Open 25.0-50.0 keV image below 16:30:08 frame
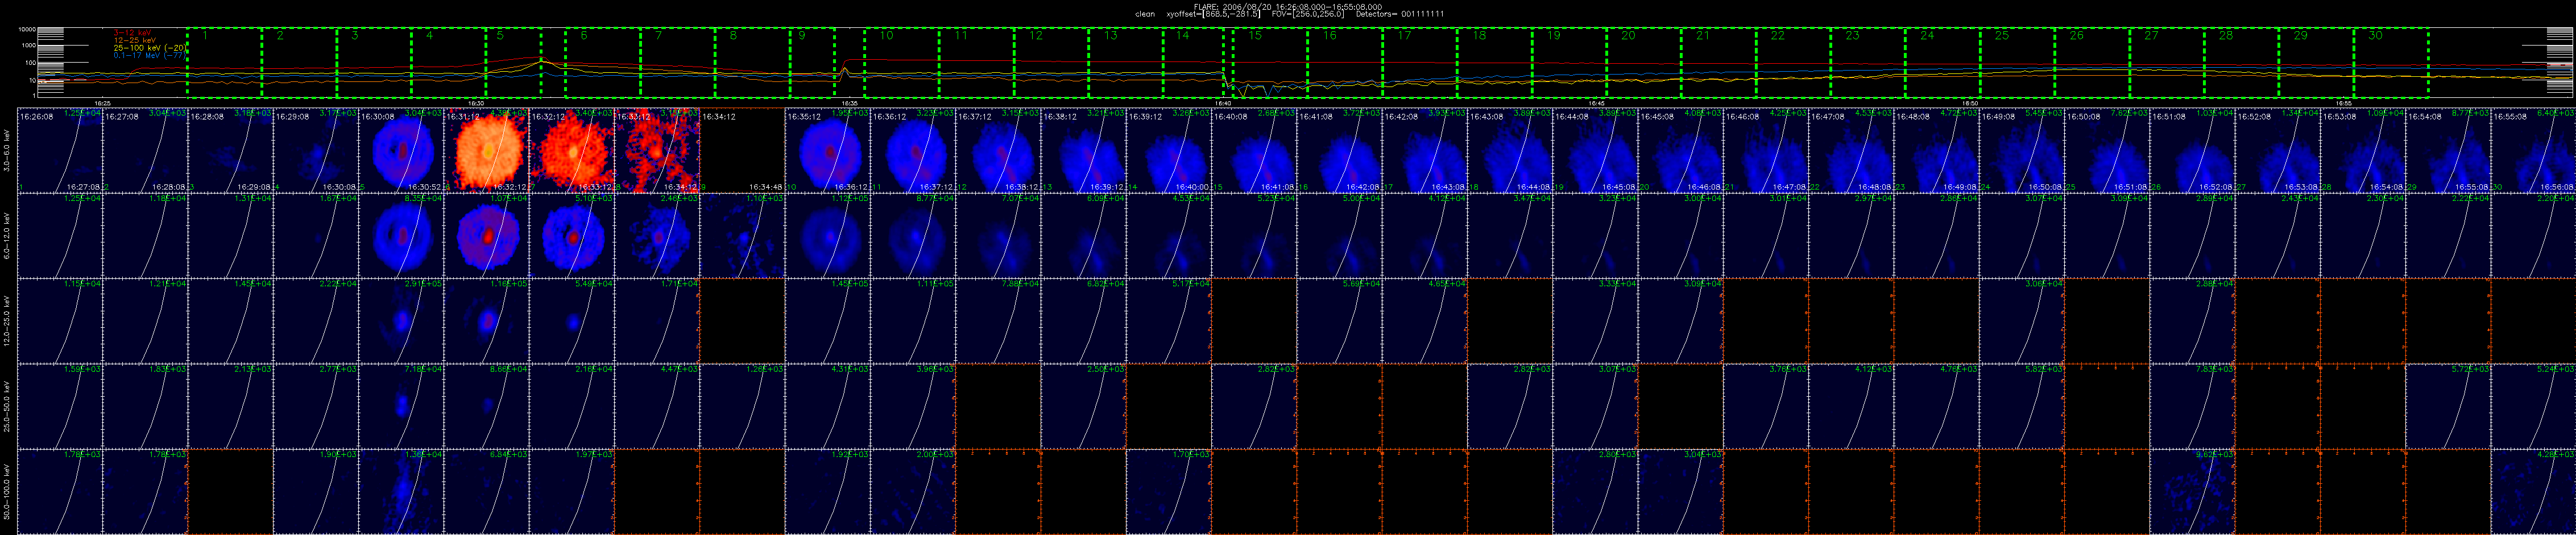Viewport: 2576px width, 535px height. pos(401,405)
